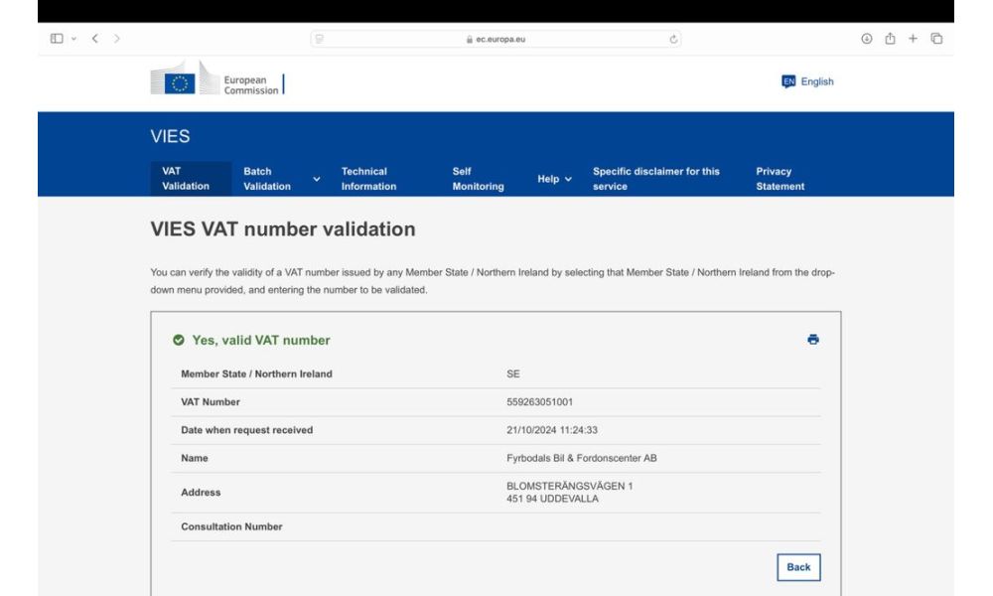Click the Consultation Number label
Viewport: 993px width, 596px height.
[x=231, y=526]
